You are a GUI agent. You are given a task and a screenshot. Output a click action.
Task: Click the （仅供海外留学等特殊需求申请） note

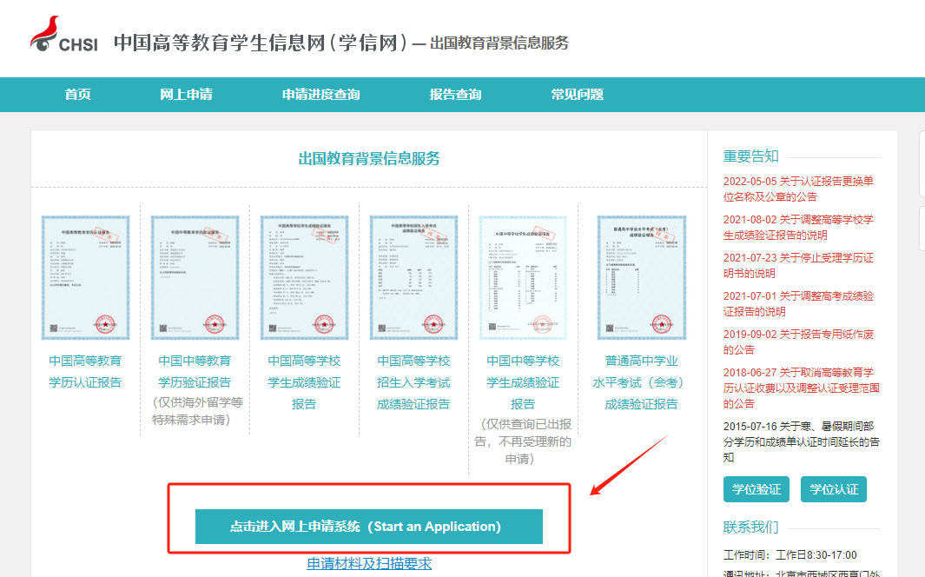[197, 411]
